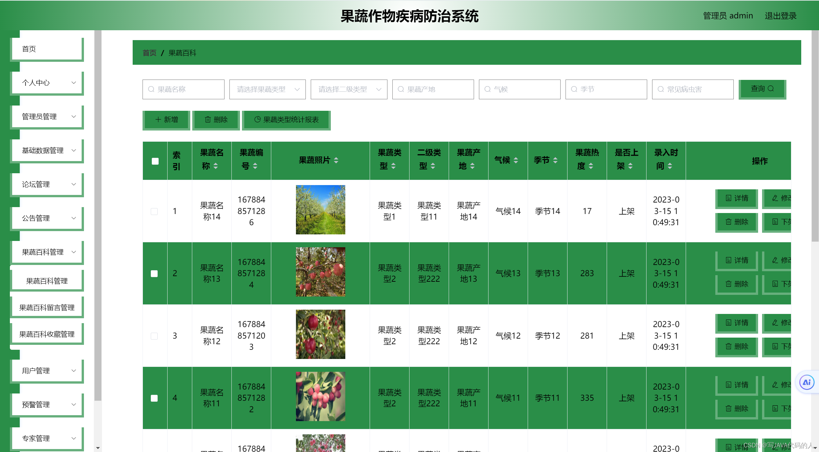Sort by 果蔬照片 column arrows
This screenshot has height=452, width=819.
(x=336, y=160)
